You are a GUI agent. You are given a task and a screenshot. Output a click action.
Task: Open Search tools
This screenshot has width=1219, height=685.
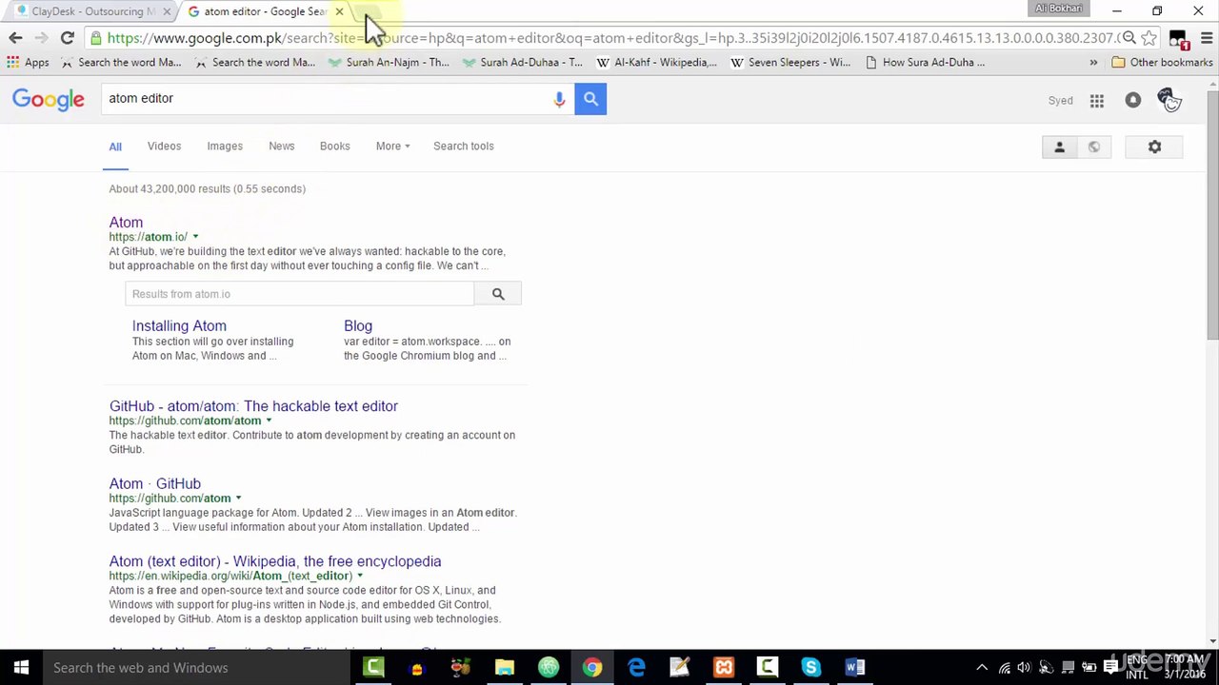[464, 146]
